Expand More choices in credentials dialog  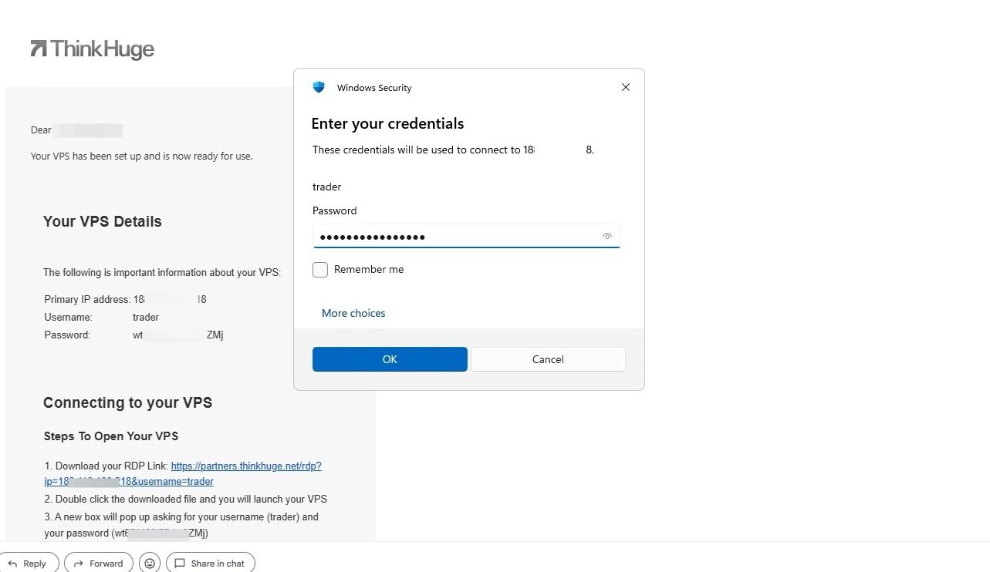(x=353, y=313)
